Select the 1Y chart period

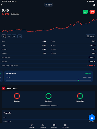click(x=4, y=36)
